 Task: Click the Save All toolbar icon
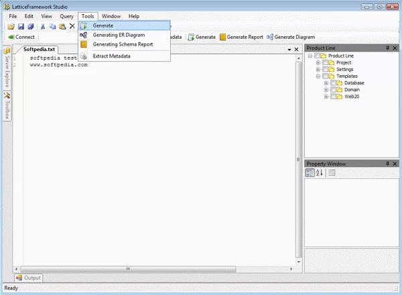[x=31, y=26]
